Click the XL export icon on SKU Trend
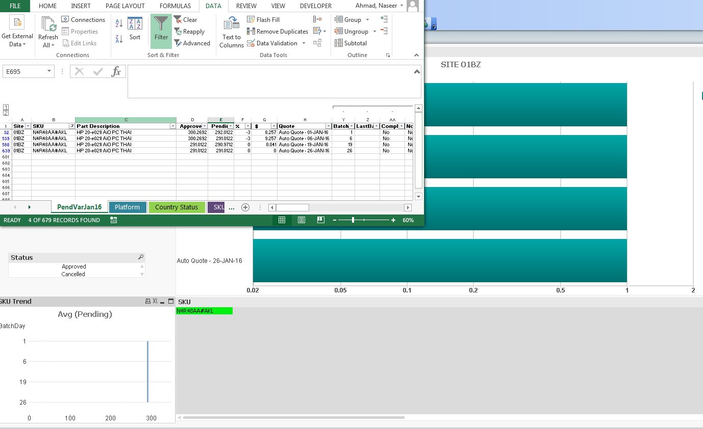Viewport: 703px width, 429px height. click(156, 301)
